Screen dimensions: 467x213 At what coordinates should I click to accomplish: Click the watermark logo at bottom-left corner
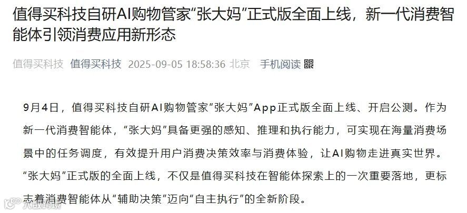click(x=13, y=205)
